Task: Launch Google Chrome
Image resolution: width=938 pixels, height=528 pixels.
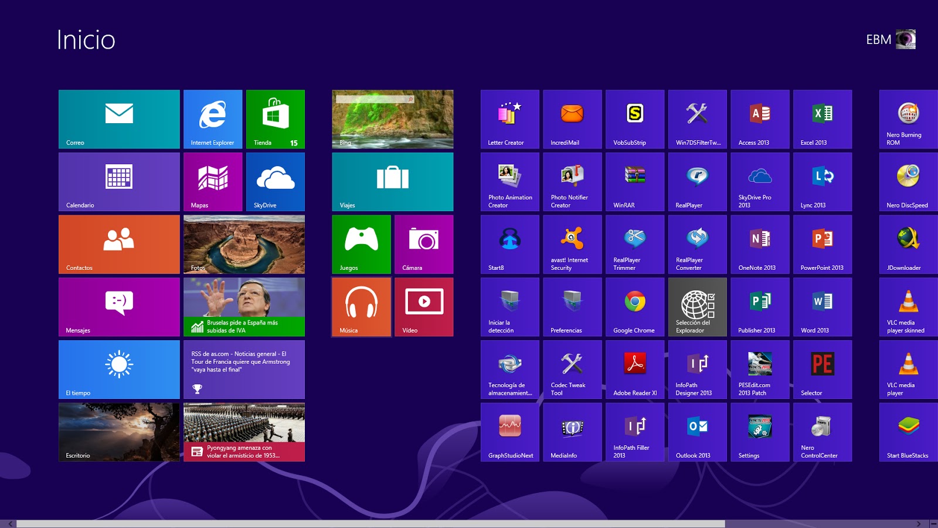Action: [635, 307]
